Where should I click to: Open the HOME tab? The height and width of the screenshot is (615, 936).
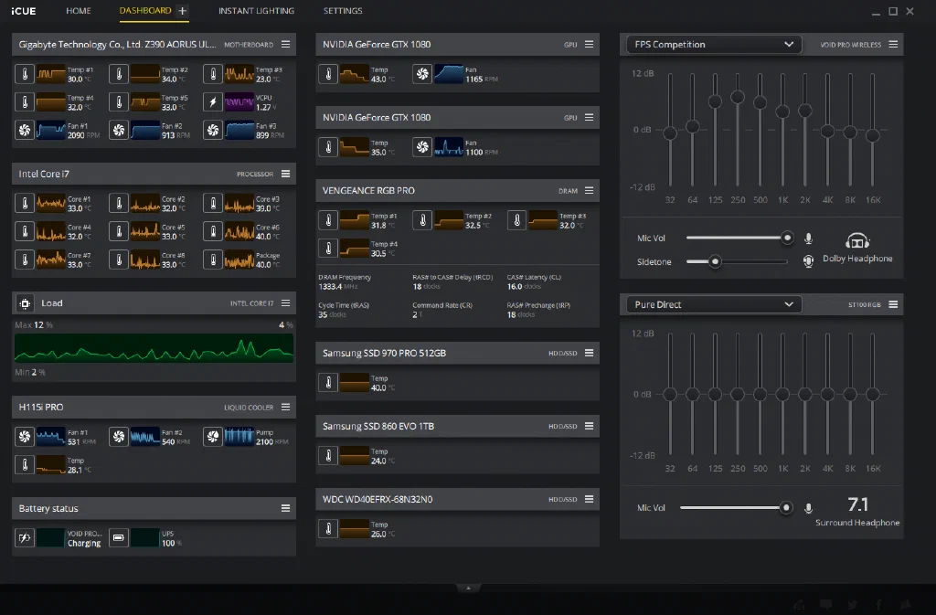79,11
